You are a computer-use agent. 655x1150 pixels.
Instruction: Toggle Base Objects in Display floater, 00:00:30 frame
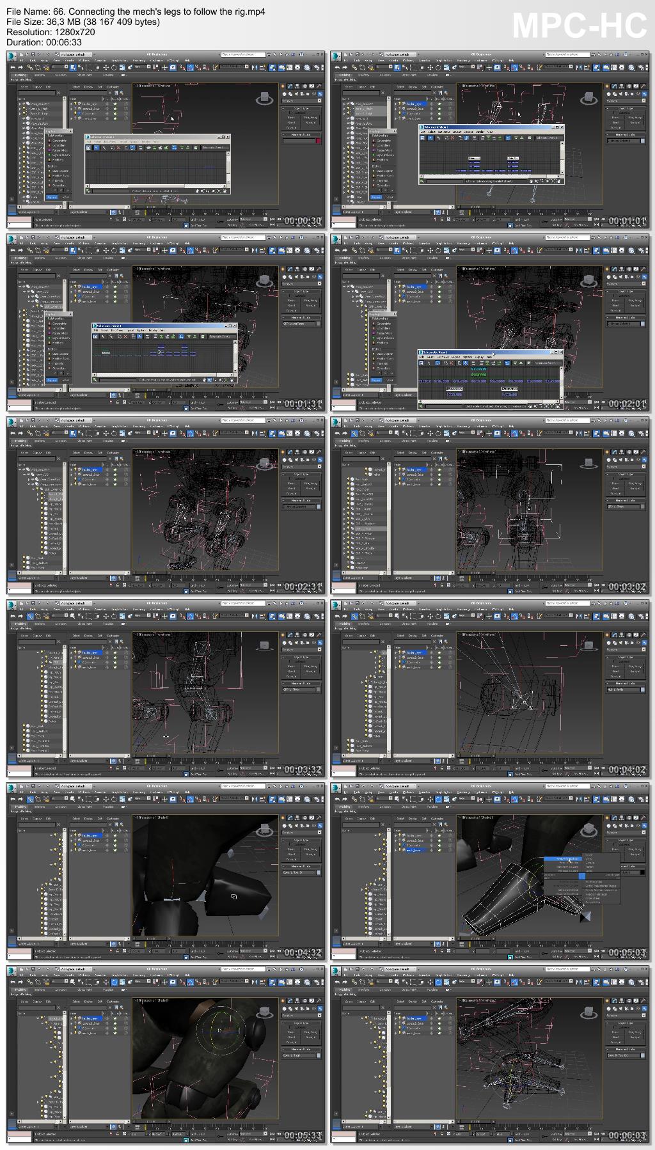pos(58,171)
